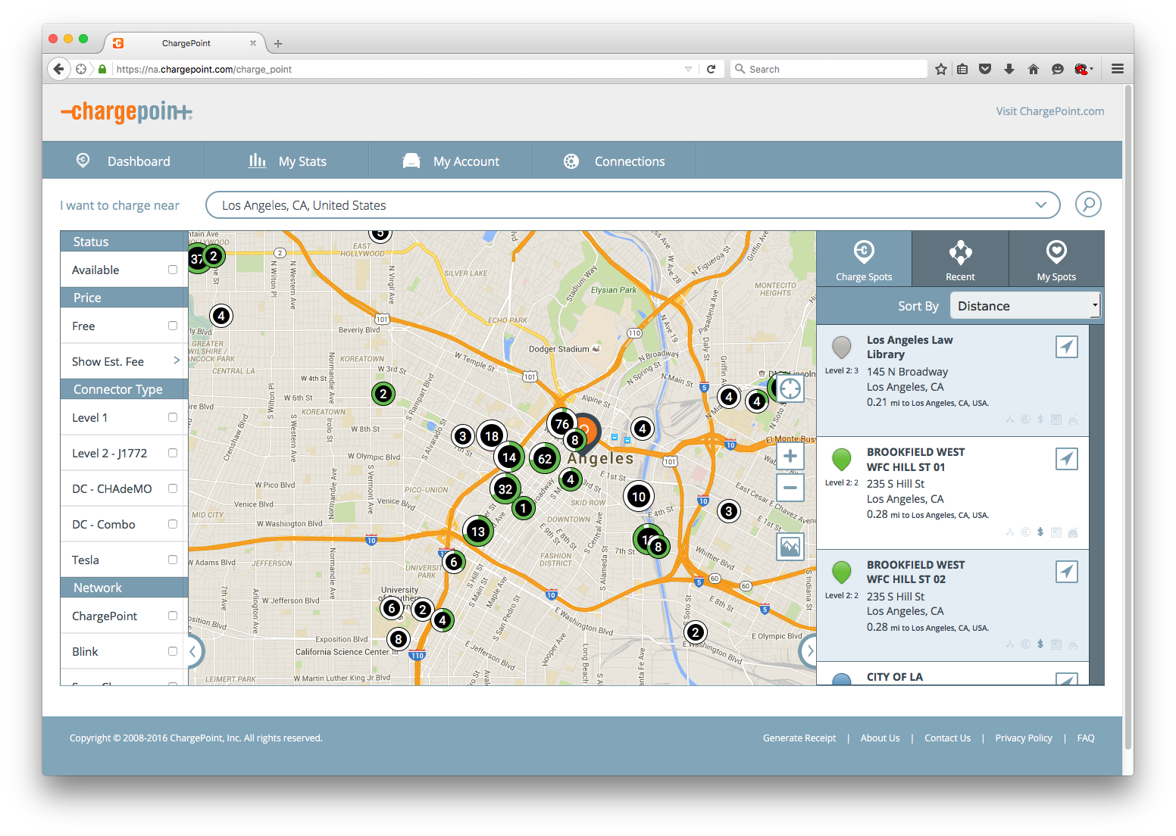The height and width of the screenshot is (836, 1176).
Task: Switch to My Spots tab
Action: (x=1056, y=259)
